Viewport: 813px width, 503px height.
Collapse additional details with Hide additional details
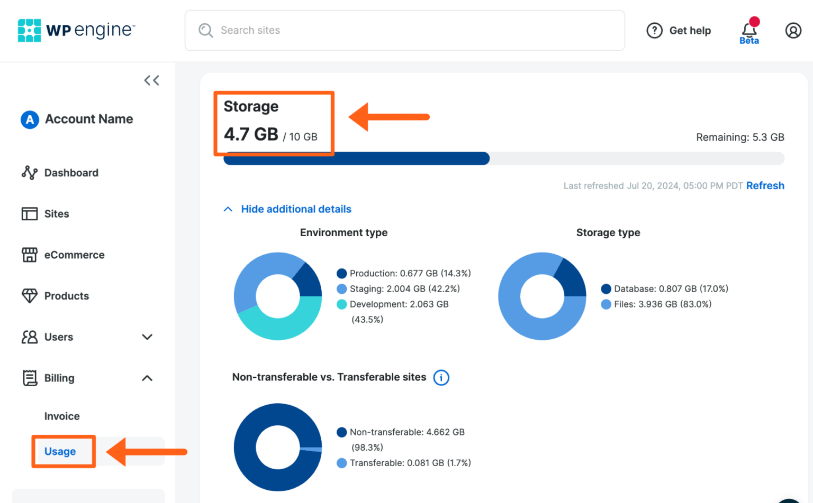pyautogui.click(x=296, y=209)
